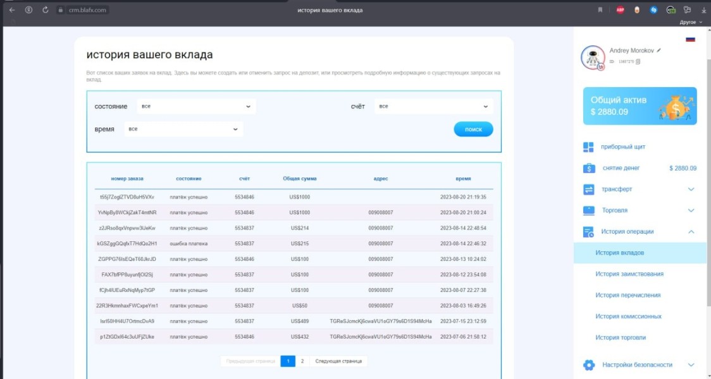This screenshot has width=711, height=379.
Task: Click the Настройки безопасности gear icon
Action: tap(588, 365)
